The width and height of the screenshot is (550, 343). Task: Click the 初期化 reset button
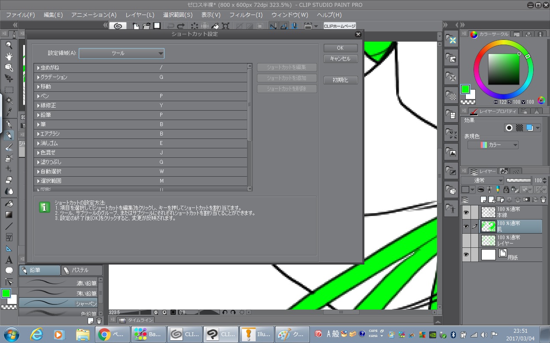click(340, 80)
